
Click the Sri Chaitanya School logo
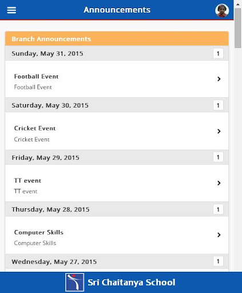pos(74,282)
